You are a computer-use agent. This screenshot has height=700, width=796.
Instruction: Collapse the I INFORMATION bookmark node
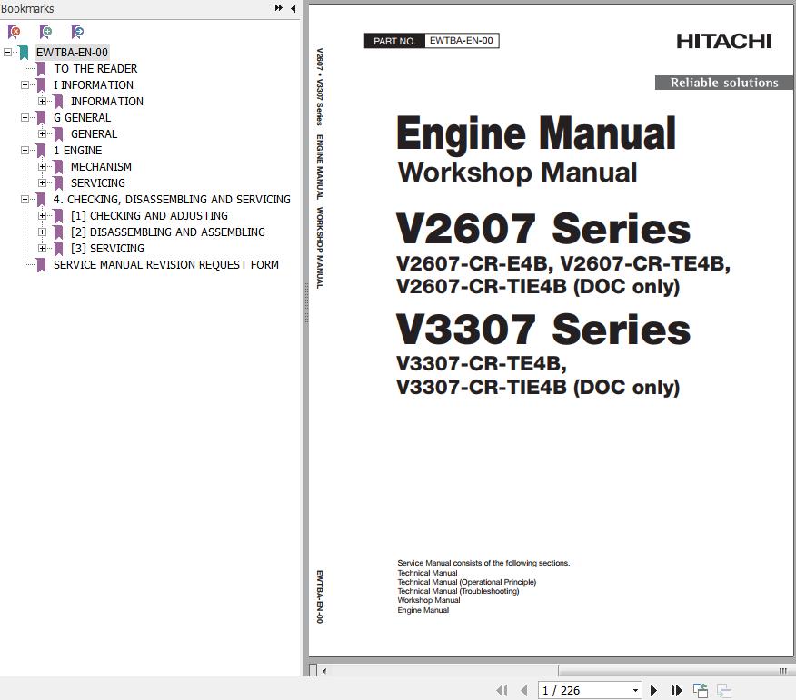[25, 84]
